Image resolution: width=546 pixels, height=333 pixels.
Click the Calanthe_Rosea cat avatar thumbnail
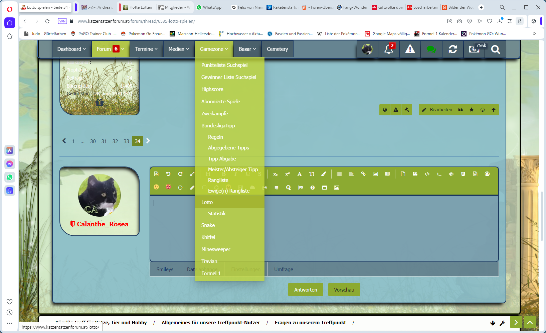click(100, 195)
